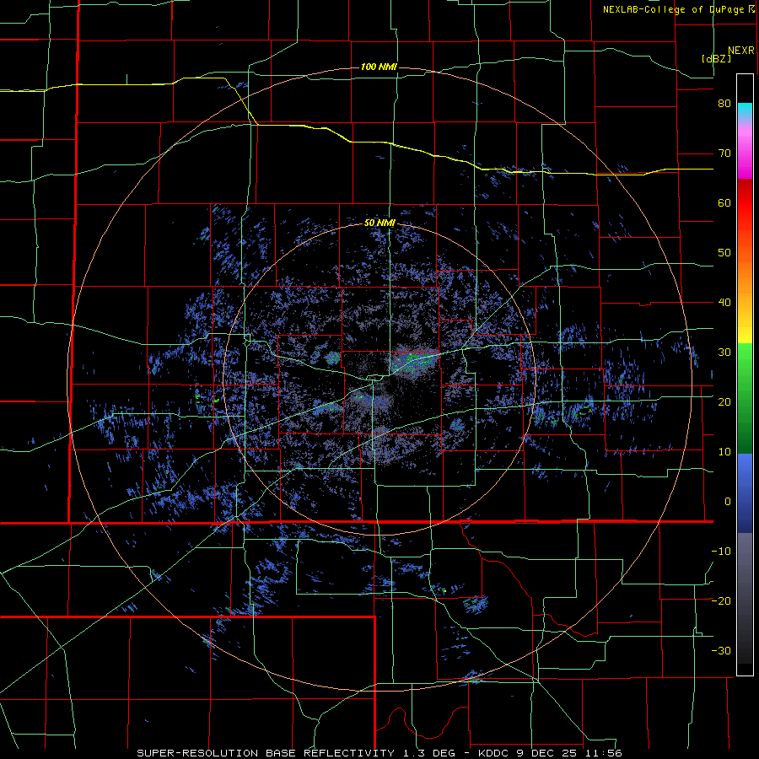Click the NEXR label above the color scale
The height and width of the screenshot is (759, 759).
pyautogui.click(x=741, y=51)
